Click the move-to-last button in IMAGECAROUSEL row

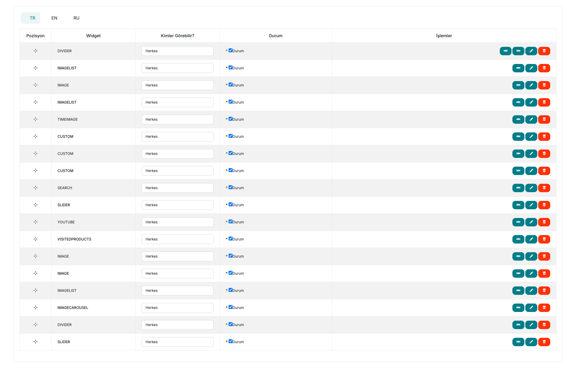pyautogui.click(x=518, y=308)
